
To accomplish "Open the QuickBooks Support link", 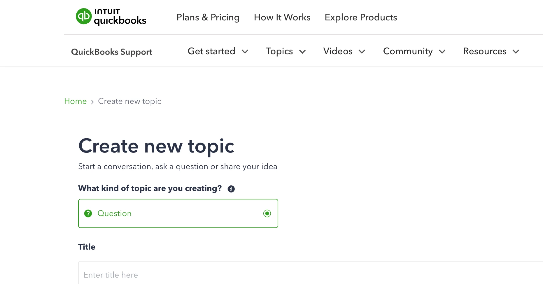I will point(112,52).
